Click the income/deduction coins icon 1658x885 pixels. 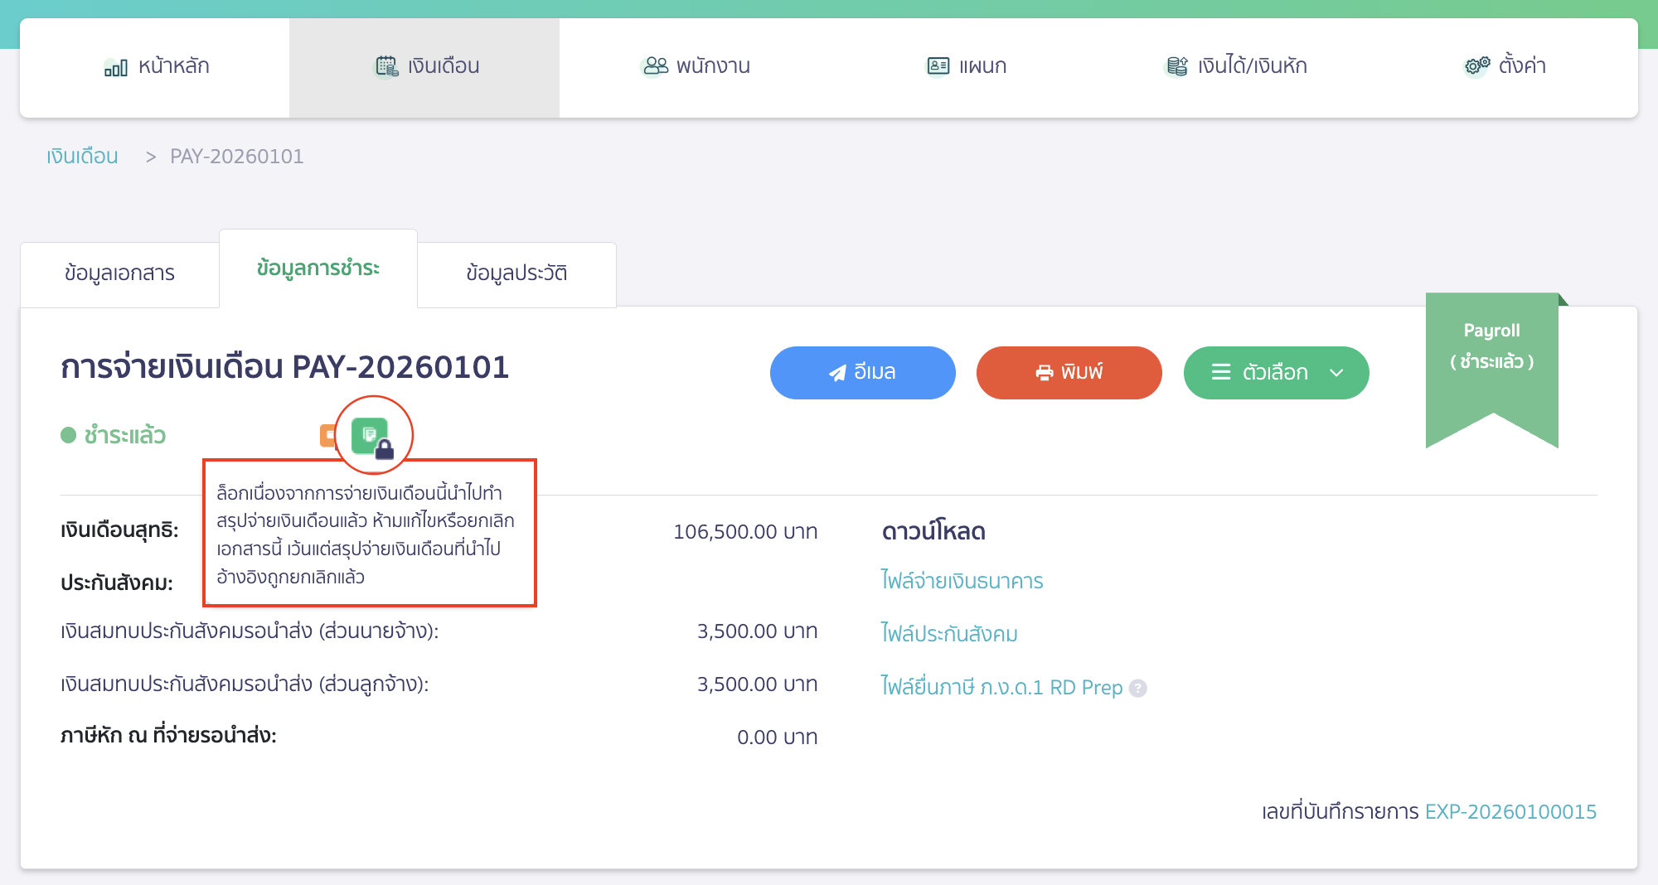1176,66
